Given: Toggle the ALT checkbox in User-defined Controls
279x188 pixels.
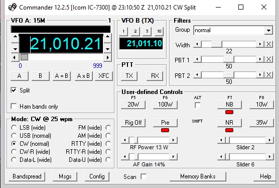Looking at the screenshot, I should [198, 105].
